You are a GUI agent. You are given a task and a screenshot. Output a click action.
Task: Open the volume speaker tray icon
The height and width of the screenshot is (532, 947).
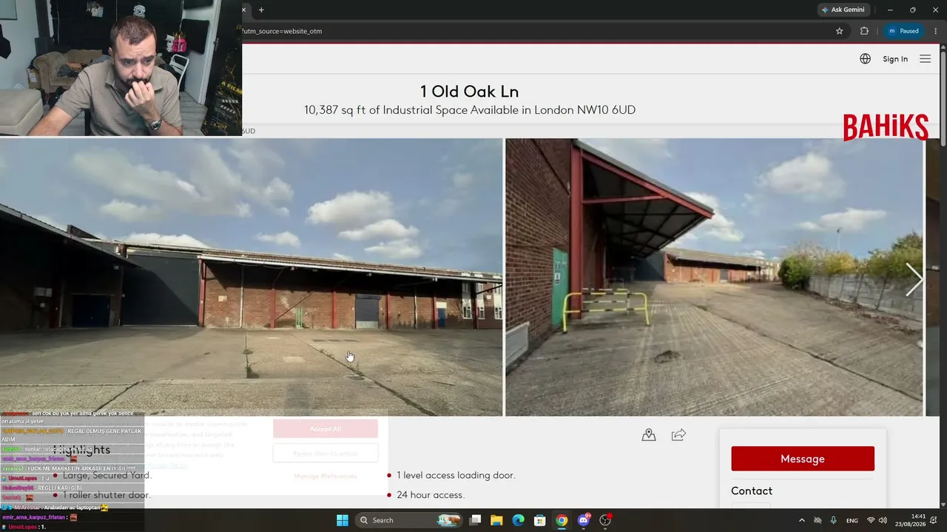(883, 520)
